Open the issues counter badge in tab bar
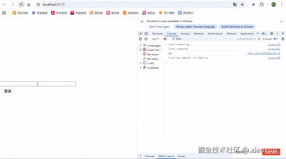The image size is (286, 159). [264, 33]
